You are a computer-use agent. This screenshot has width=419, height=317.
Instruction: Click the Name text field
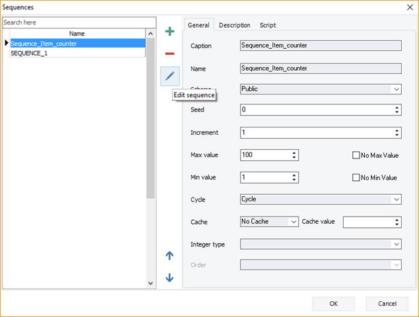click(321, 69)
